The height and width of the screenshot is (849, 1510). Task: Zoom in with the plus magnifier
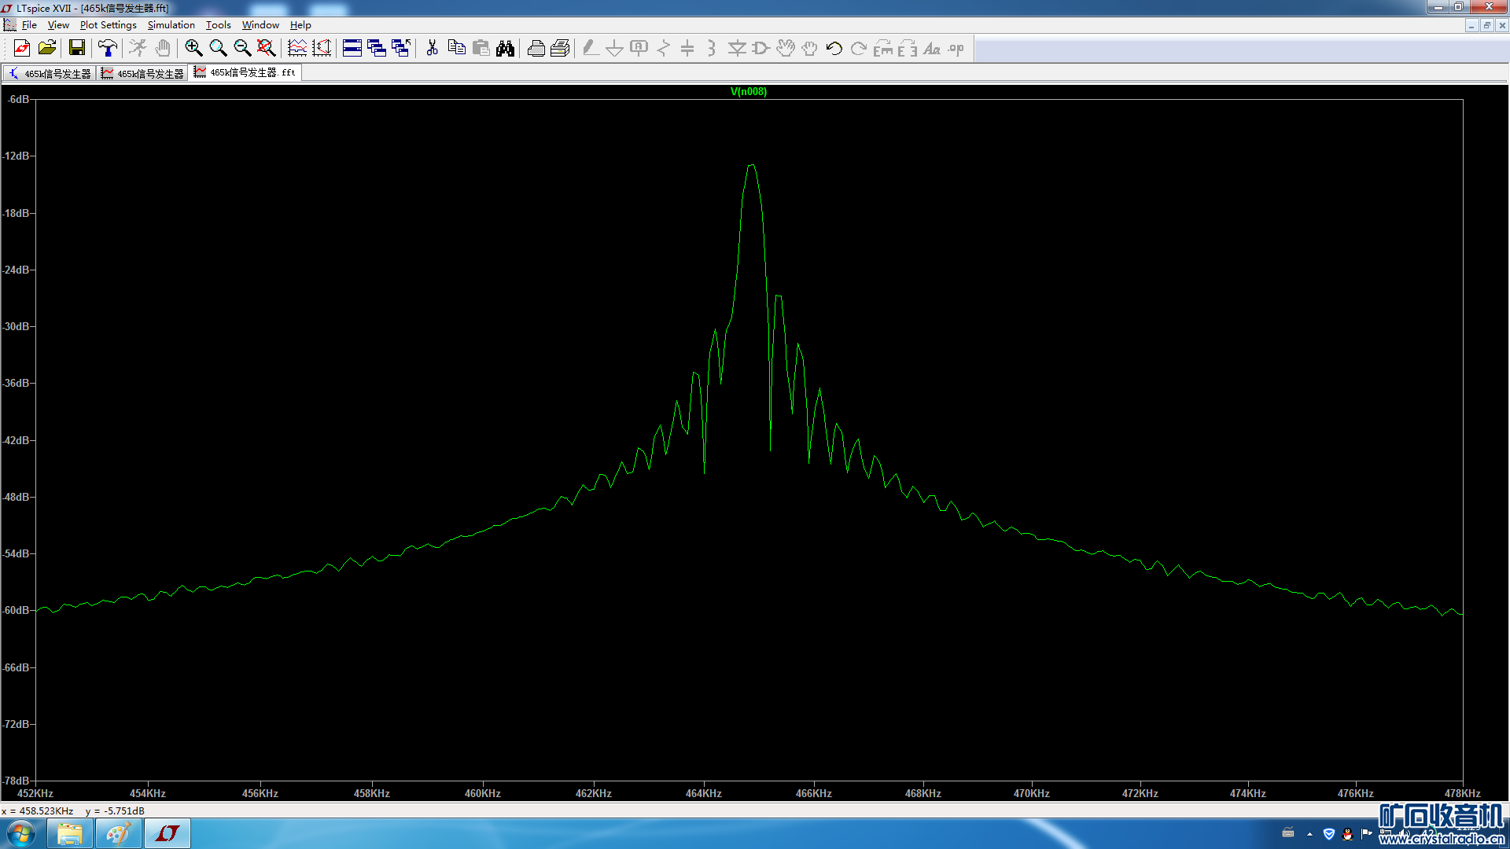193,49
